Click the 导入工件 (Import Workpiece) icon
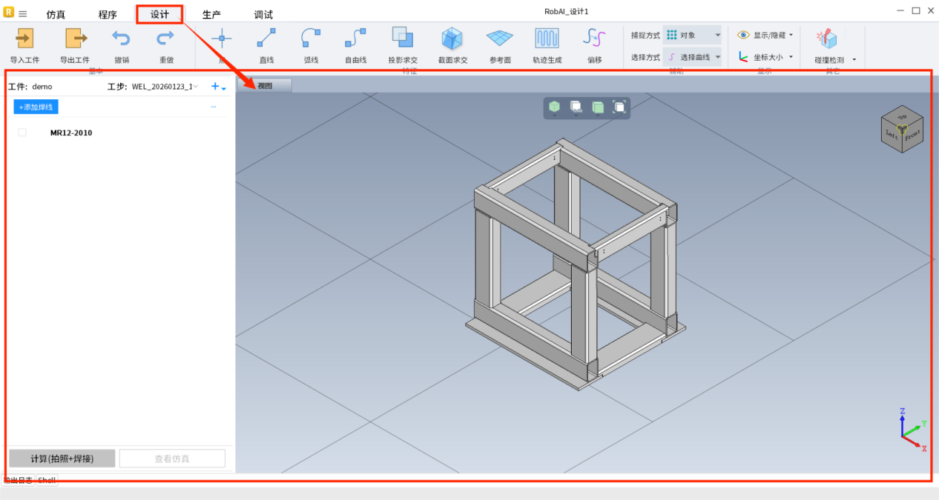The image size is (939, 500). point(24,39)
